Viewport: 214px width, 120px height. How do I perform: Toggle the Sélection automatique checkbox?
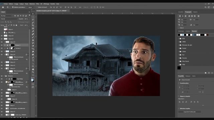pos(13,7)
